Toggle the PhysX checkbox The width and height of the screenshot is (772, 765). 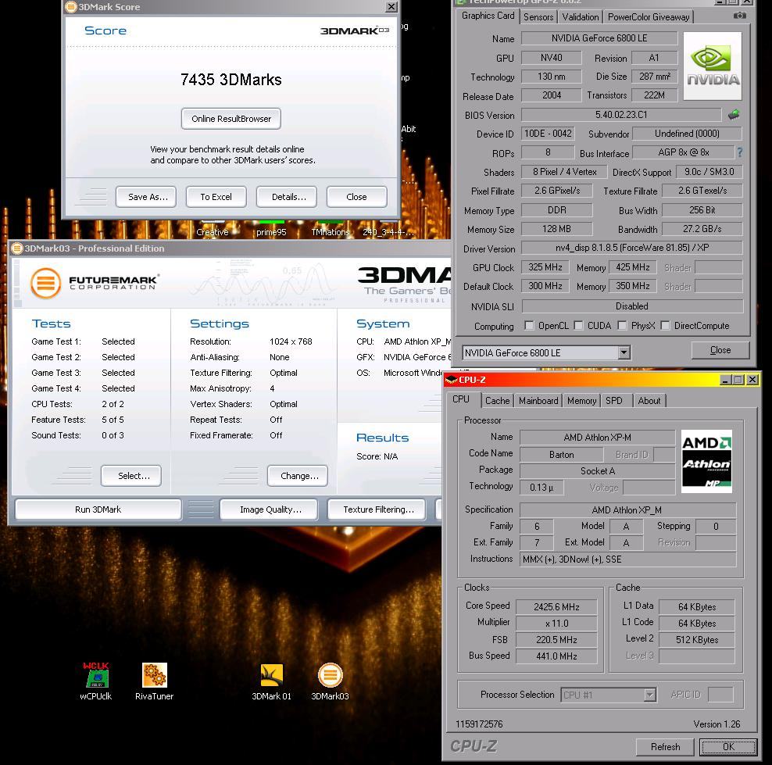(x=622, y=325)
